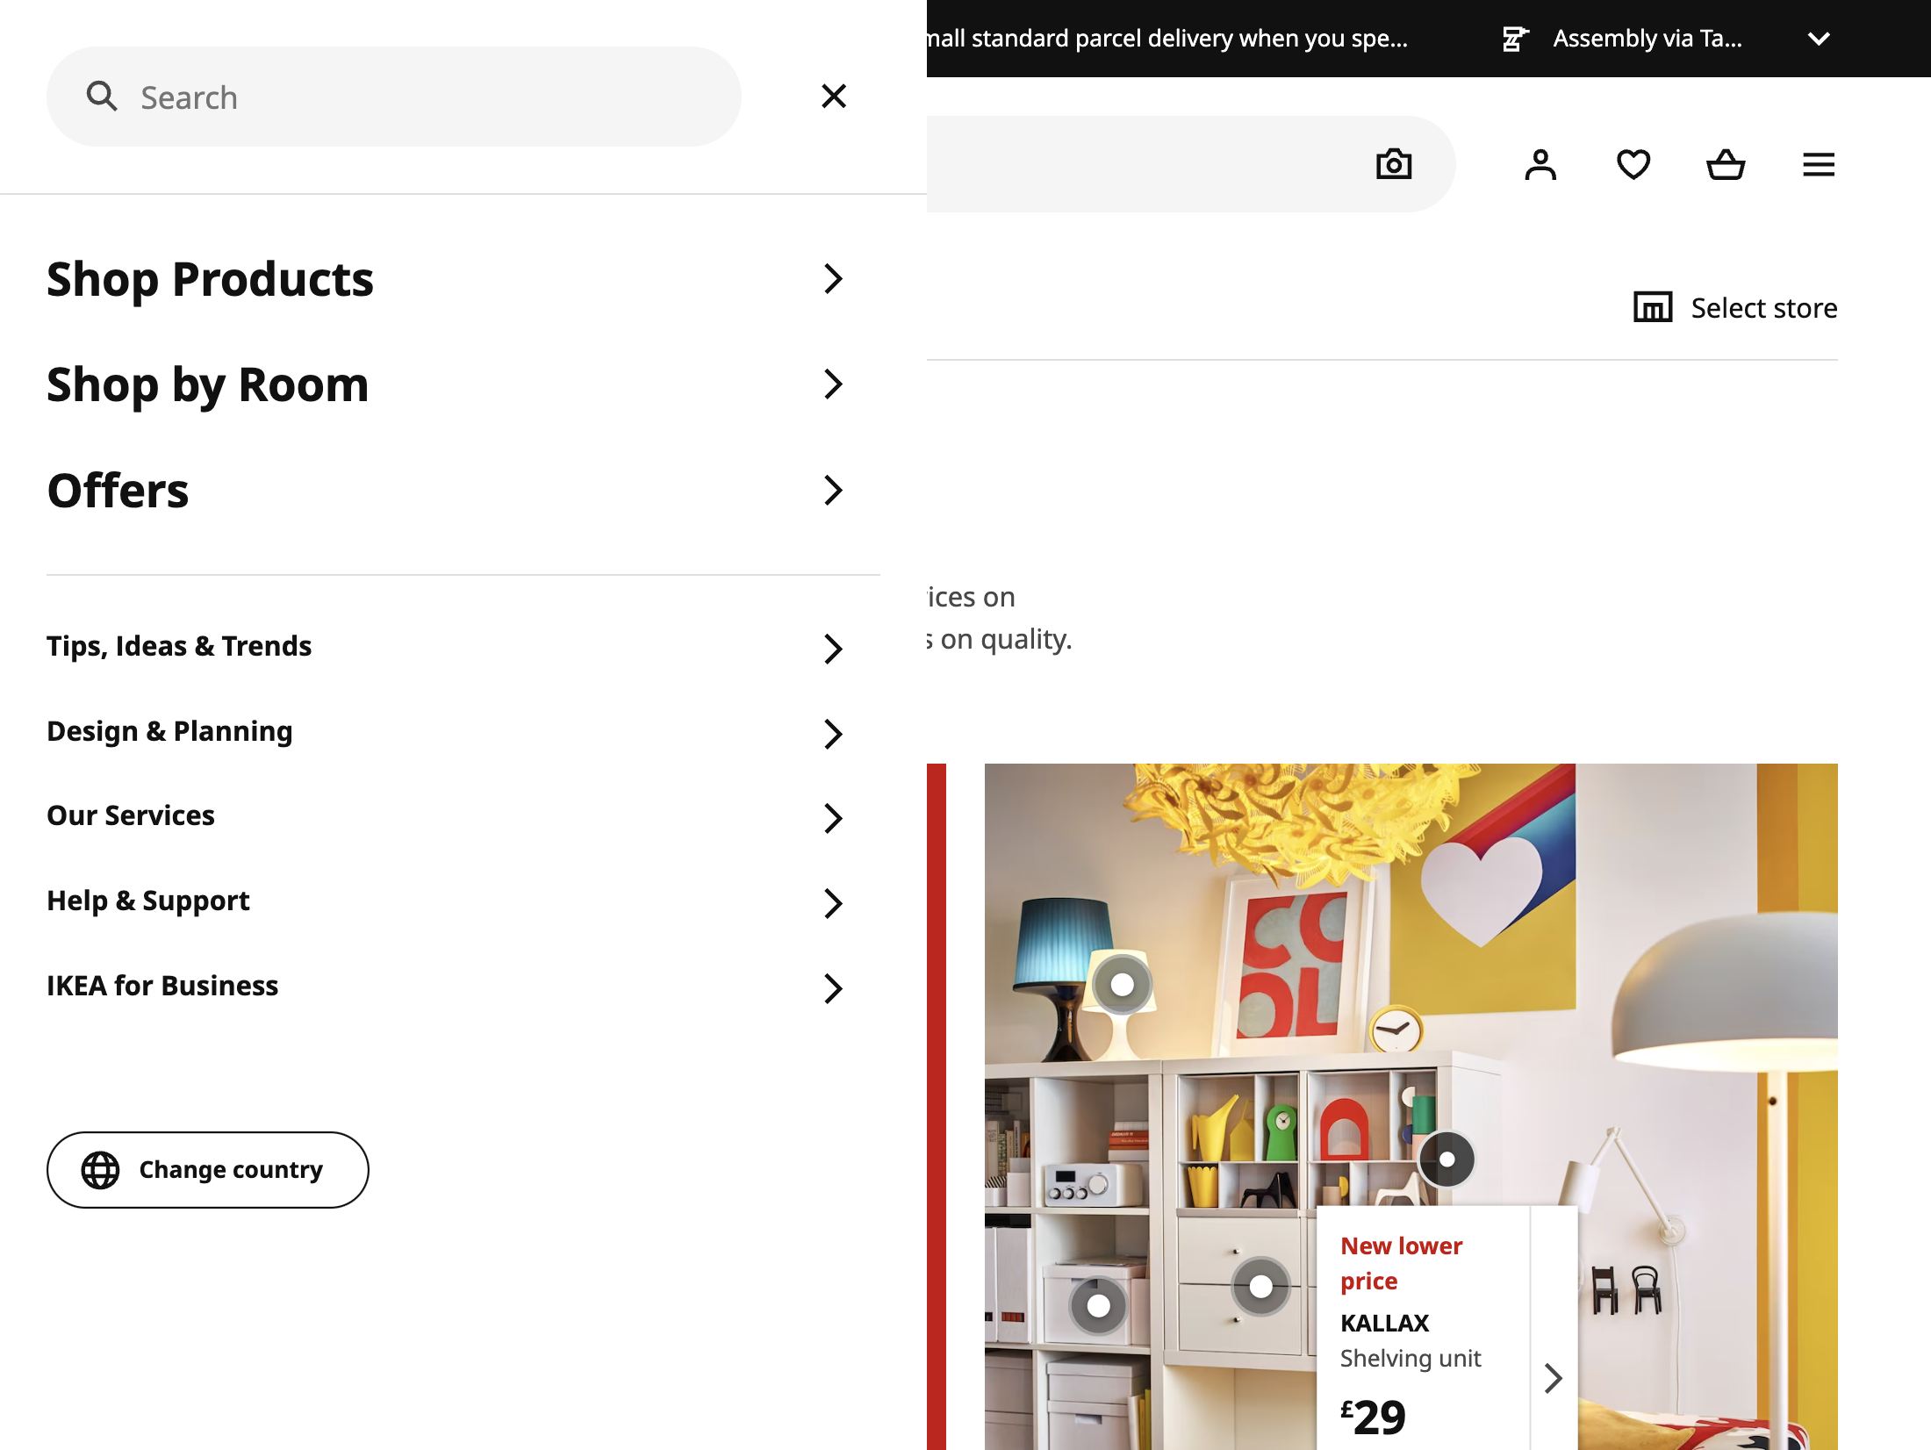Go to Help & Support section
This screenshot has width=1931, height=1450.
pos(148,901)
